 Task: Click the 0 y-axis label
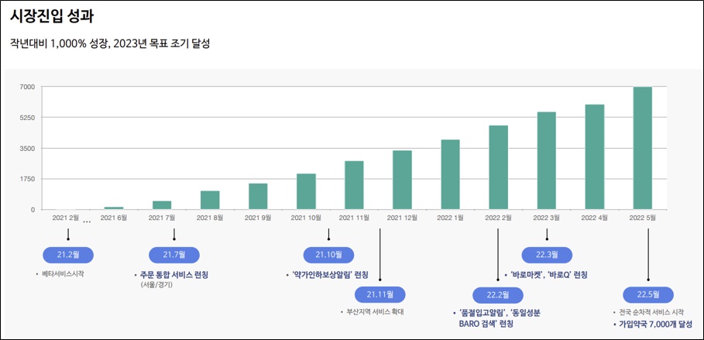[33, 210]
